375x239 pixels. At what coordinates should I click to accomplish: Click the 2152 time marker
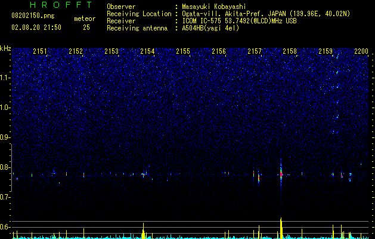(76, 51)
